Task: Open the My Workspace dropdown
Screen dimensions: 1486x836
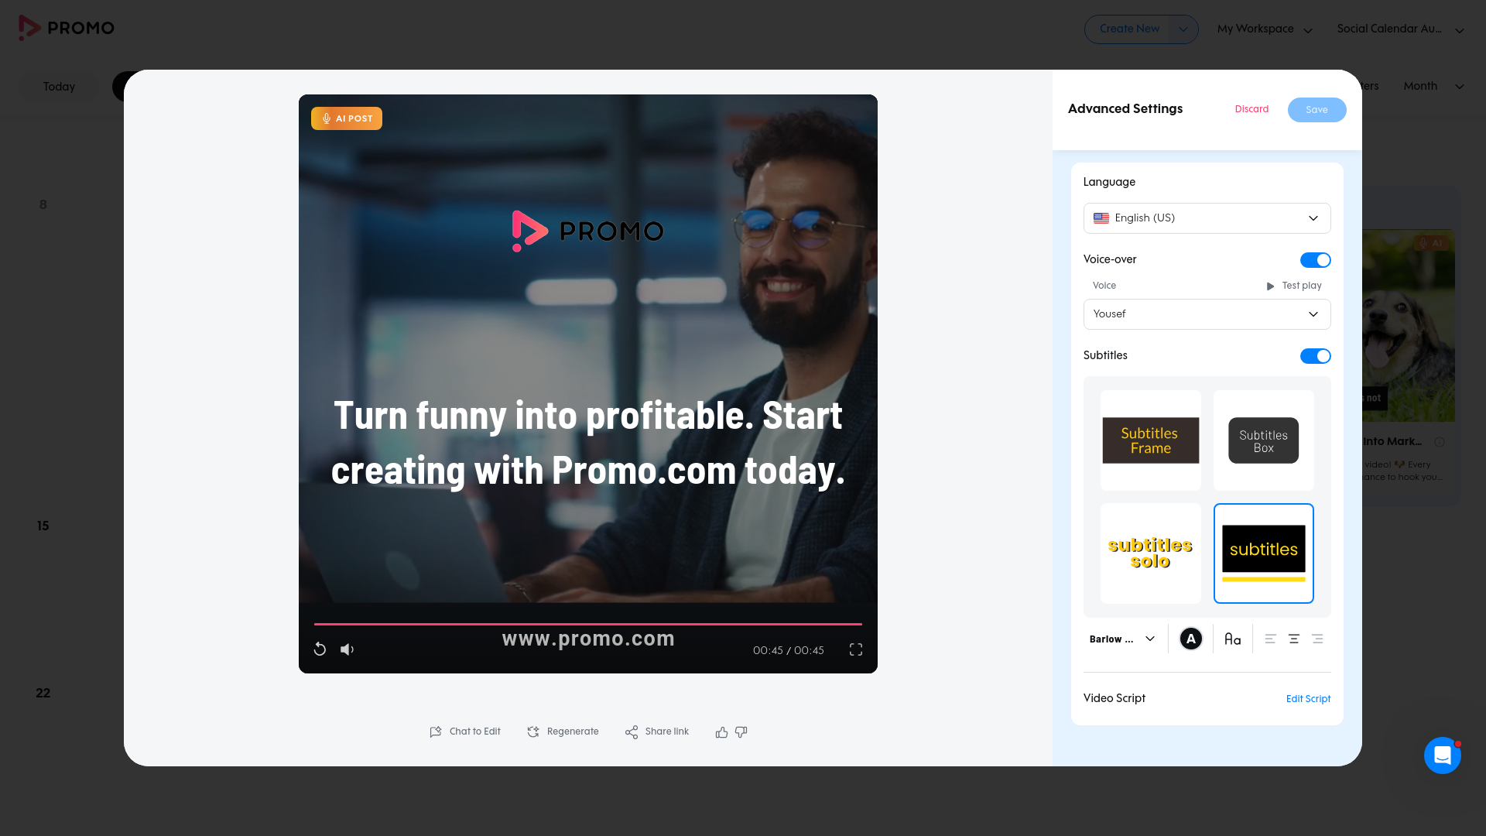Action: 1265,29
